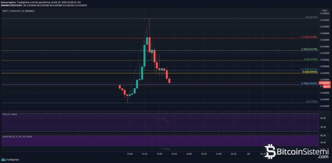Select the 0.236 Fibonacci level label
Viewport: 332px width, 163px height.
310,37
